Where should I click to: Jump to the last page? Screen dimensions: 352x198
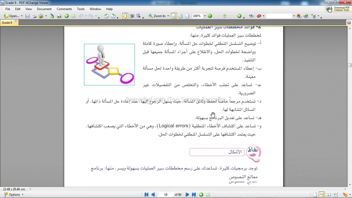click(194, 194)
